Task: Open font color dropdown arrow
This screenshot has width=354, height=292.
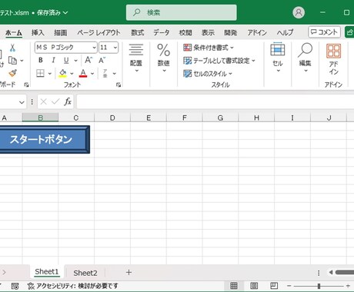Action: tap(92, 74)
